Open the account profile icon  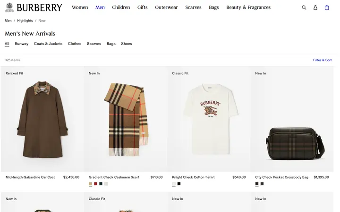point(315,8)
